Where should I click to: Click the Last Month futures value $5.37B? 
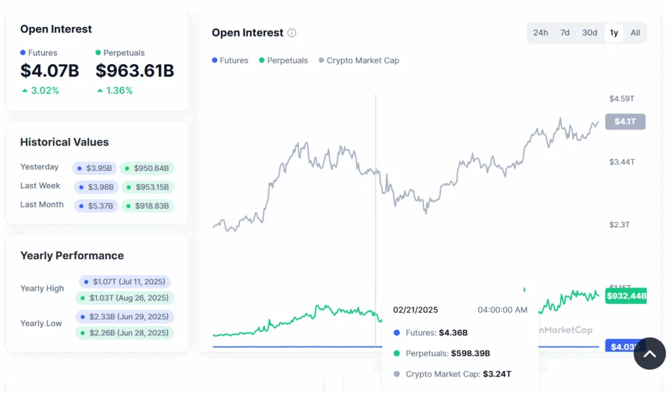pyautogui.click(x=96, y=206)
